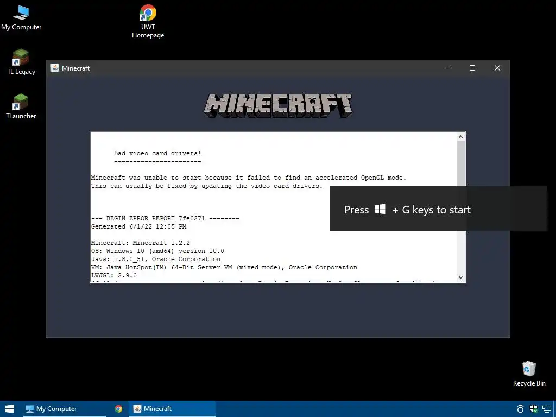This screenshot has width=556, height=417.
Task: Click the 'Bad video card drivers!' heading
Action: pos(157,153)
